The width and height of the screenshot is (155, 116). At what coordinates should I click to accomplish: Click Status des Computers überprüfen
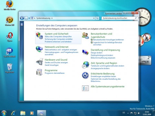tap(58, 36)
